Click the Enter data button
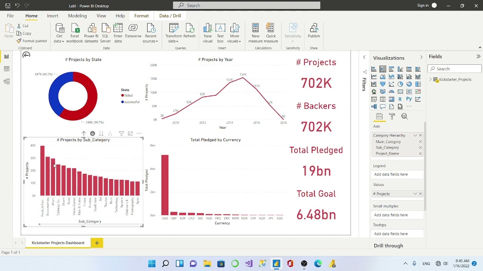The image size is (483, 271). coord(118,33)
